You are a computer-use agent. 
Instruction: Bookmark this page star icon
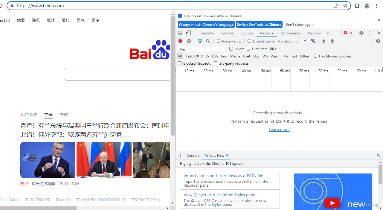(345, 6)
